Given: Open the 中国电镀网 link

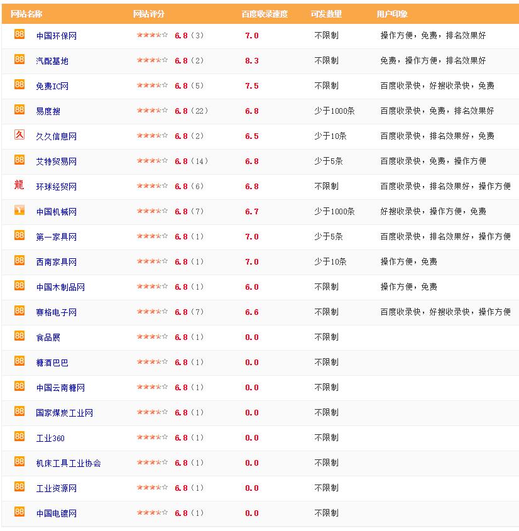Looking at the screenshot, I should point(56,513).
